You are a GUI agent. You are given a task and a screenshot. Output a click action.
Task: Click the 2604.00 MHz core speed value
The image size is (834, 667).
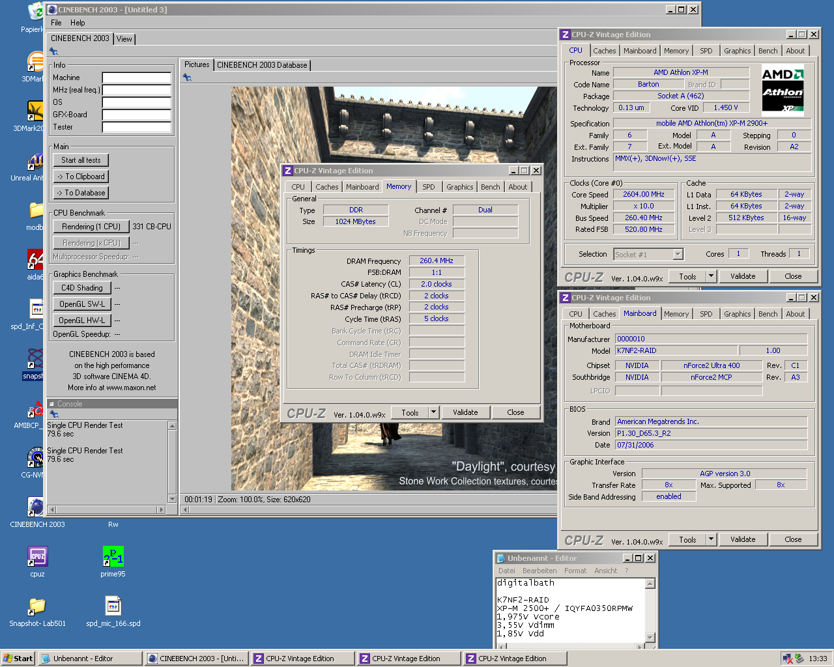[x=643, y=194]
